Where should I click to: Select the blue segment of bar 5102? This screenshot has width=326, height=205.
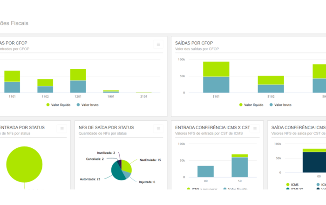coord(271,89)
